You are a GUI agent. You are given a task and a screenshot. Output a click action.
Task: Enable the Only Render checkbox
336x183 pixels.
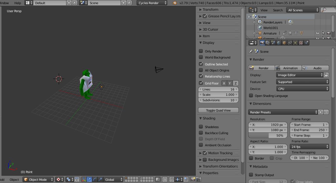(201, 51)
